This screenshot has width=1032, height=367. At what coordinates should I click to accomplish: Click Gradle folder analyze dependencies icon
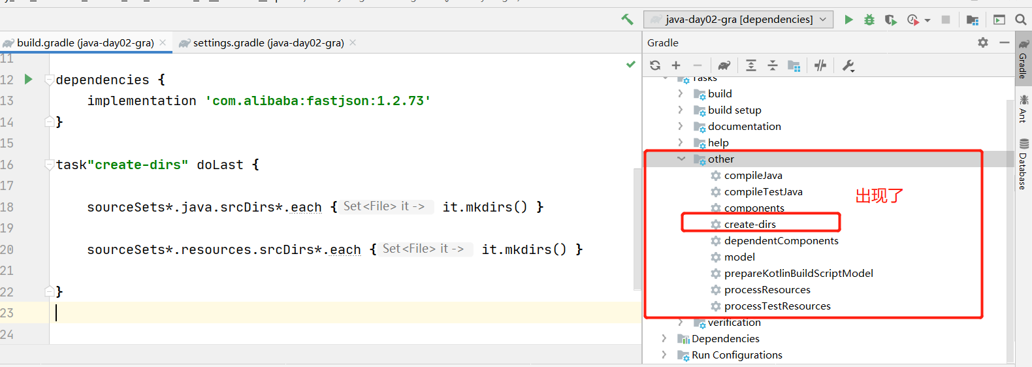[x=794, y=65]
